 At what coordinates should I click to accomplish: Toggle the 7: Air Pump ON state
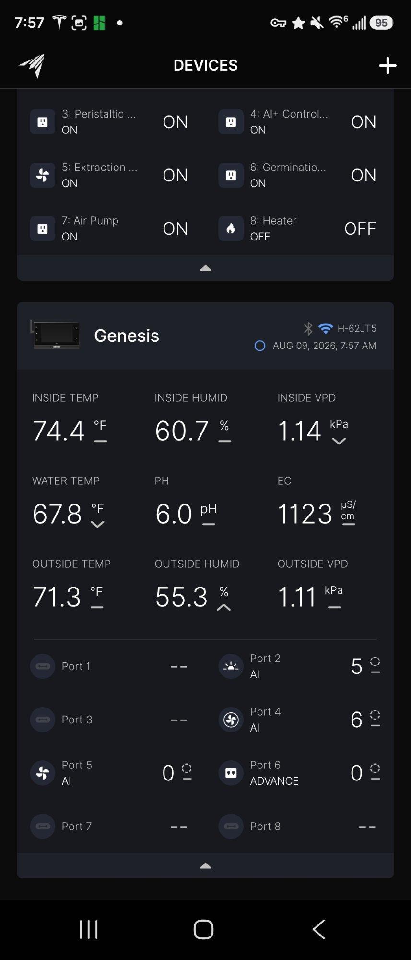coord(175,228)
